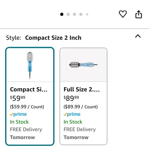Open the share icon
149x149 pixels.
138,14
